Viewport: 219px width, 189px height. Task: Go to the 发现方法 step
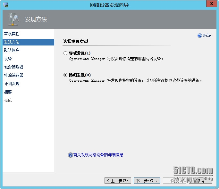coord(28,42)
